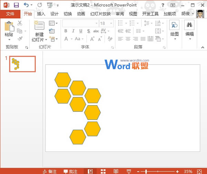Open Numbering list dropdown
Image resolution: width=207 pixels, height=174 pixels.
138,23
